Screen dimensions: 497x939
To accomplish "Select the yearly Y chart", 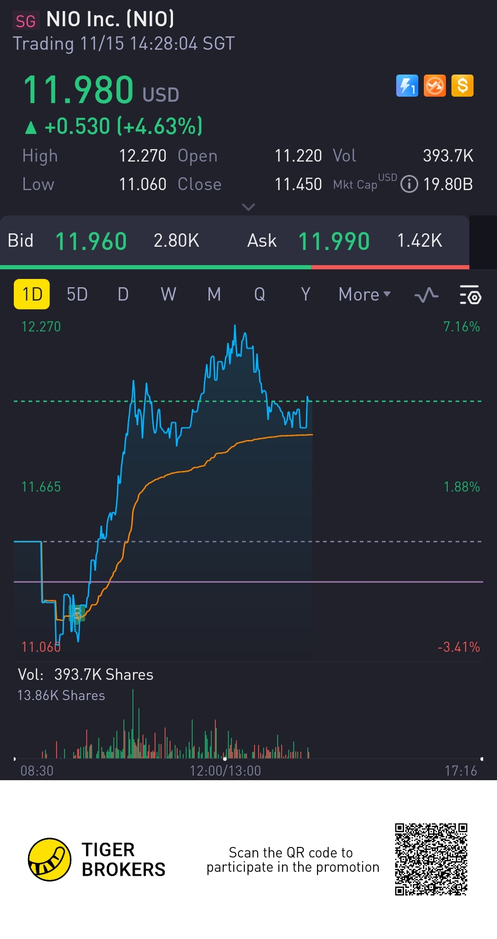I will 306,295.
